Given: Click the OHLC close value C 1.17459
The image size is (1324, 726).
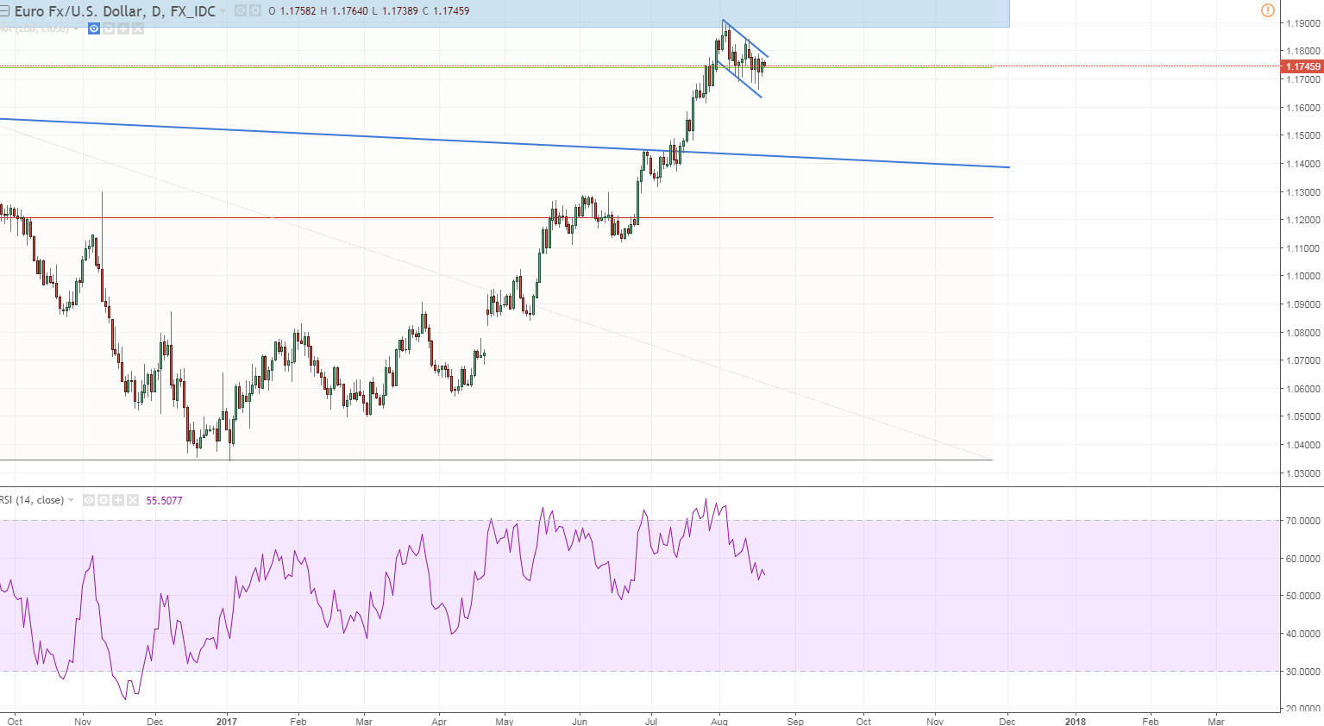Looking at the screenshot, I should pyautogui.click(x=446, y=11).
